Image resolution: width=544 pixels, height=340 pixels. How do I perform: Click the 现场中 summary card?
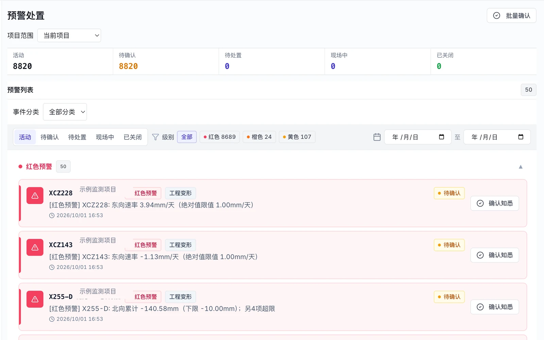coord(378,61)
